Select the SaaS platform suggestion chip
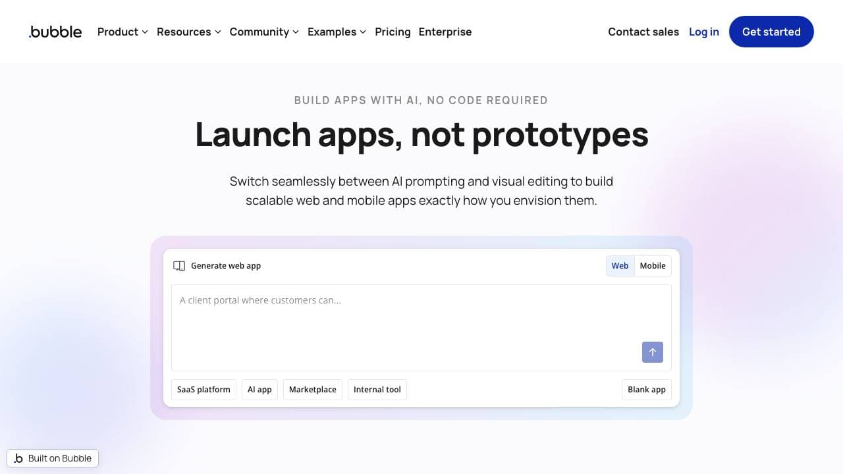 point(204,390)
